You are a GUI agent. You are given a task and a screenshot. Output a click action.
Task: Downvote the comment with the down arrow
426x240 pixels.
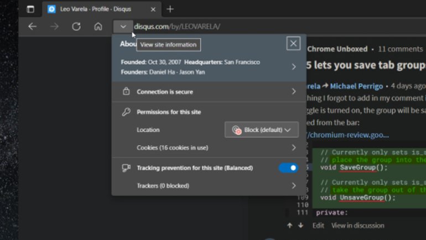(300, 225)
